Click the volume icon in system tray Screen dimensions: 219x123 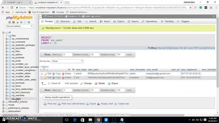[x=197, y=120]
